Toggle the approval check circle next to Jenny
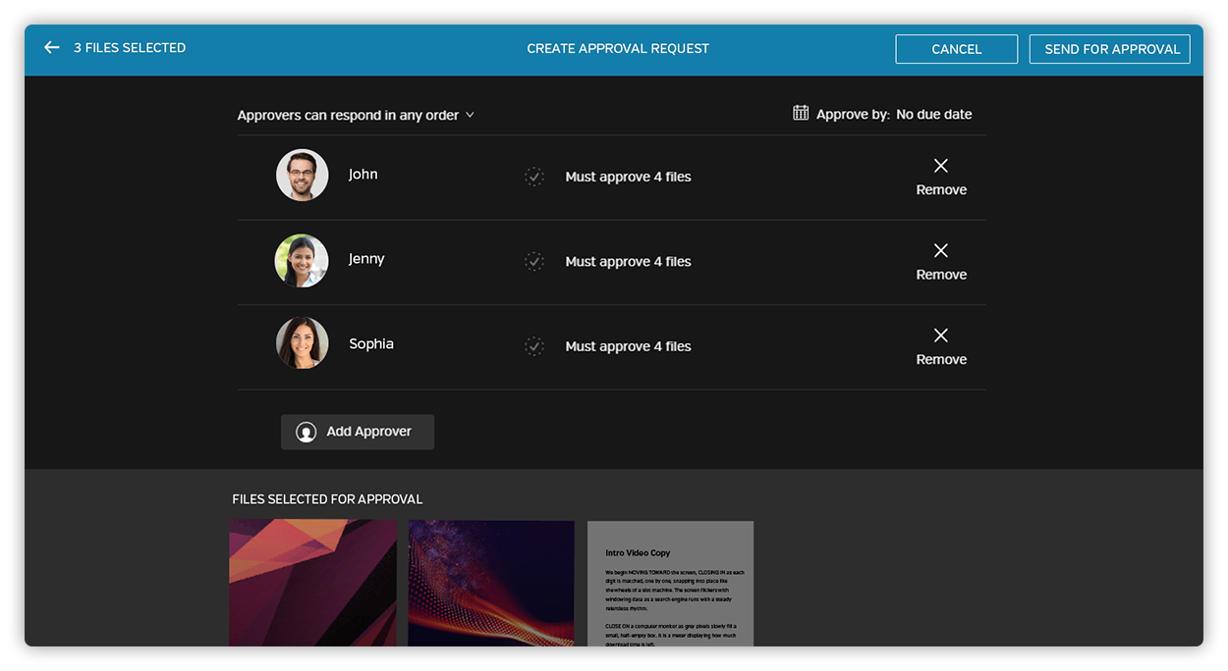The width and height of the screenshot is (1228, 671). 533,261
